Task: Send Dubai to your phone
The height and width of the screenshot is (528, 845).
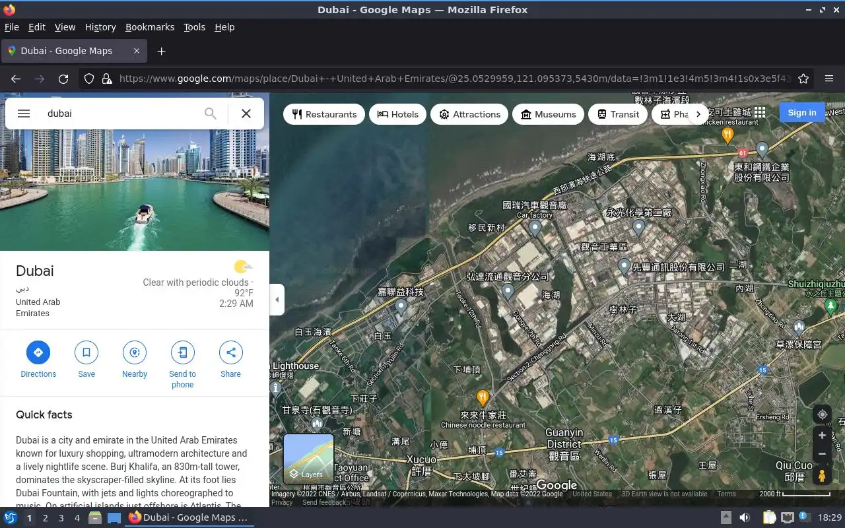Action: point(183,364)
